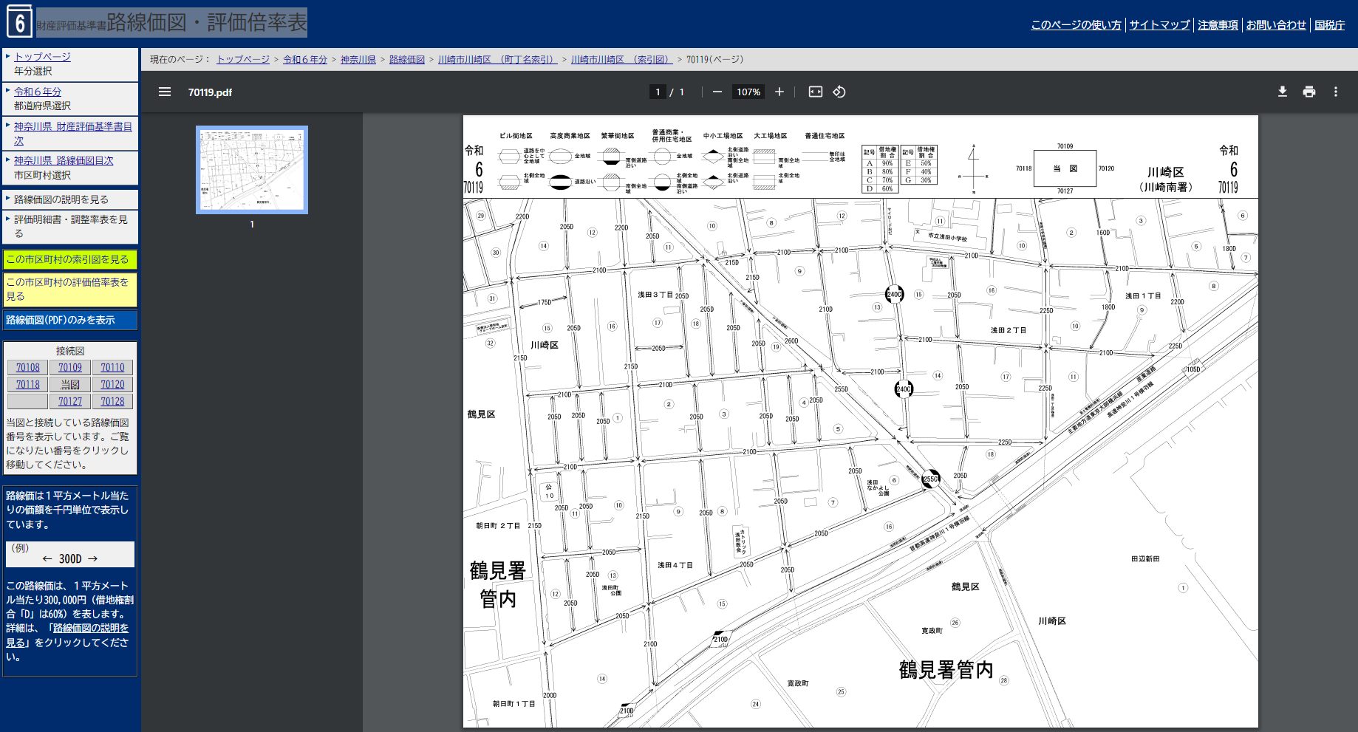Click the 接続図 table heading

click(x=70, y=351)
